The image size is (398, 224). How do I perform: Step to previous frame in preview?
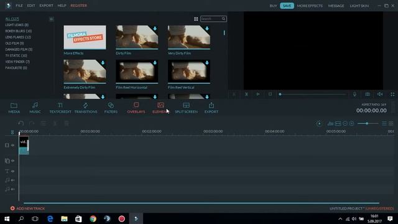click(234, 94)
